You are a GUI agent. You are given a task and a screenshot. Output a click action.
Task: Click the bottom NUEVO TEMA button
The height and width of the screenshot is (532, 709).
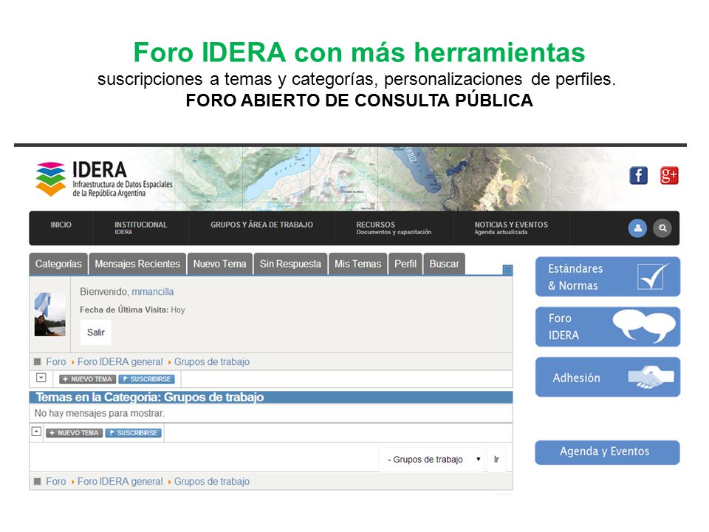tap(74, 433)
